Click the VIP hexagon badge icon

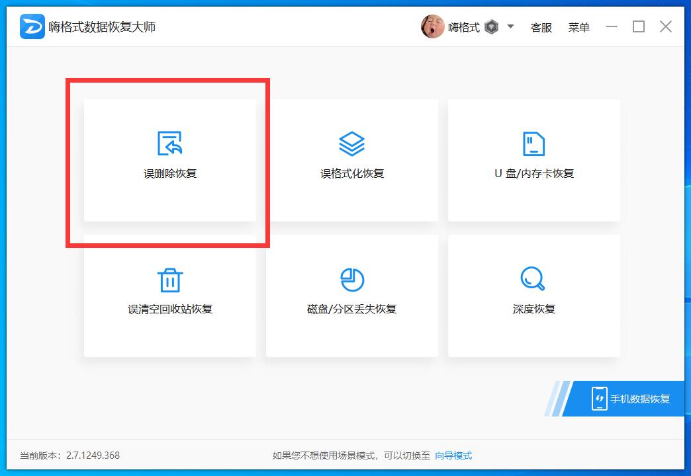(491, 27)
